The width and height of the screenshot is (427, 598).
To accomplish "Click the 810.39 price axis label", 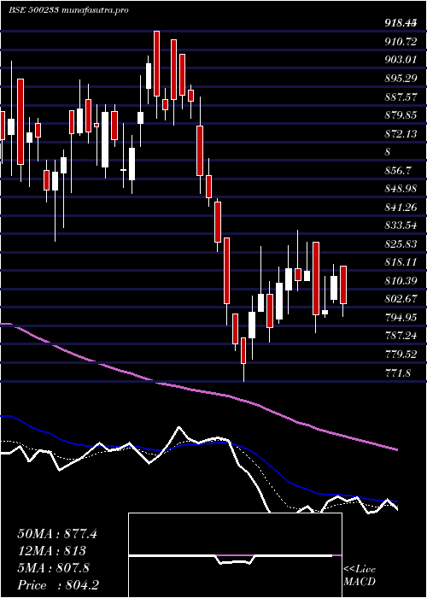I will pos(401,281).
